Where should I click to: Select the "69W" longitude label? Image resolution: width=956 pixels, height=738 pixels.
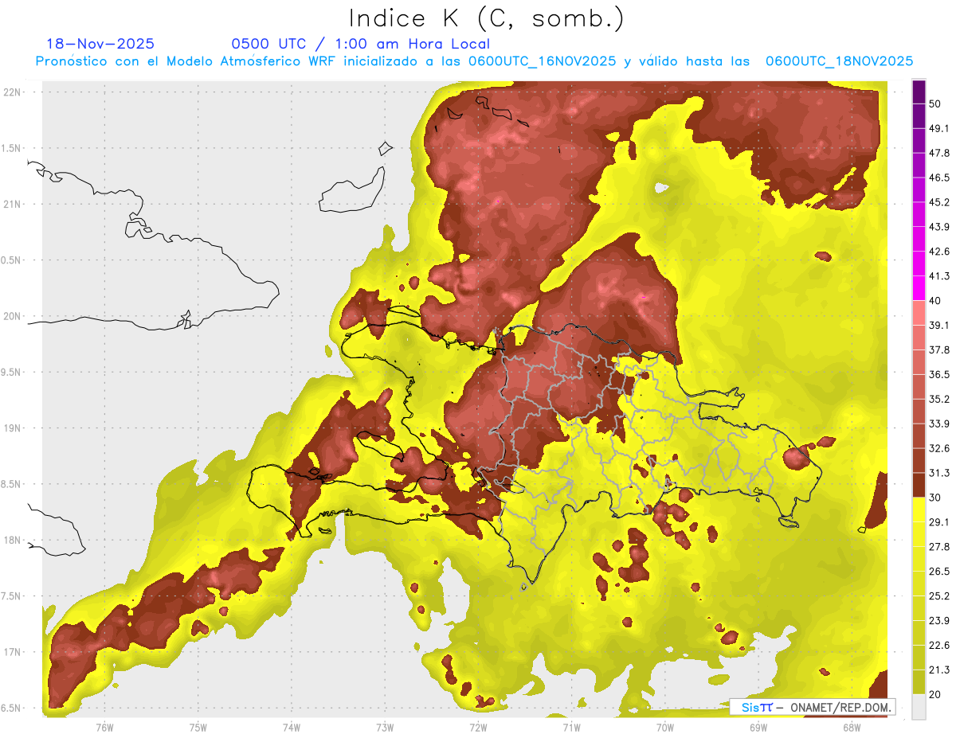point(758,727)
